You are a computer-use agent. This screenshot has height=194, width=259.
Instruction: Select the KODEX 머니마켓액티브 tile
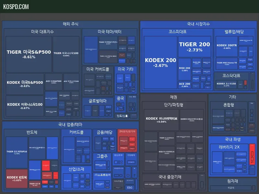(x=161, y=120)
